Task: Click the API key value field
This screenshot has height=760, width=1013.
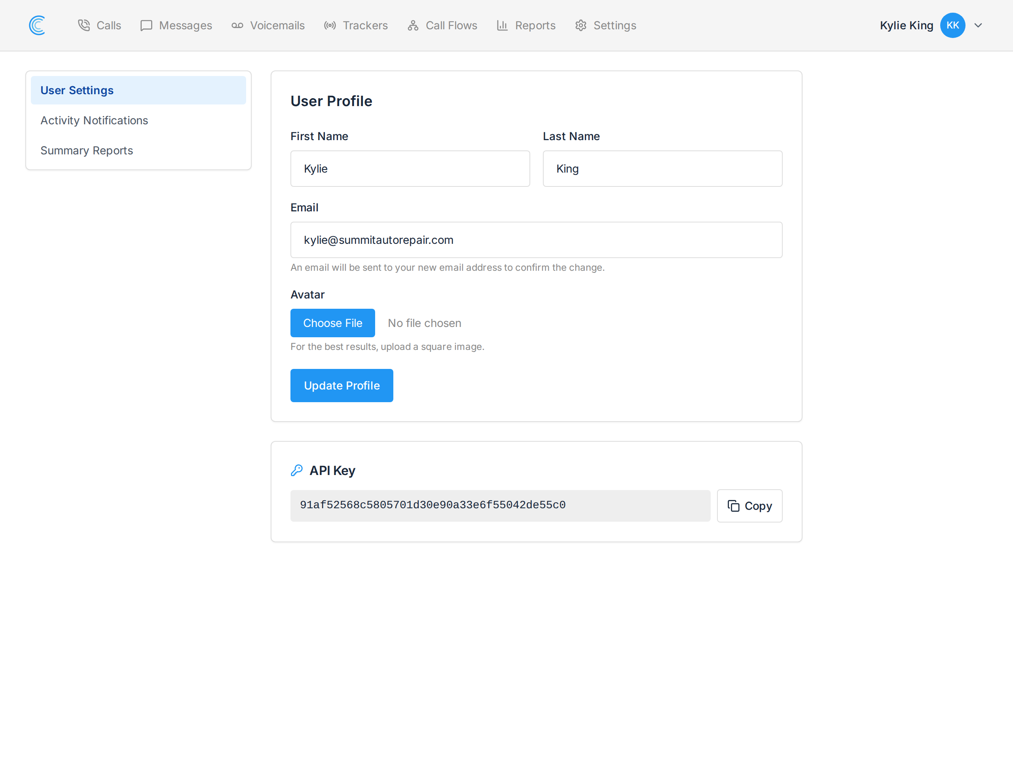Action: pyautogui.click(x=500, y=506)
